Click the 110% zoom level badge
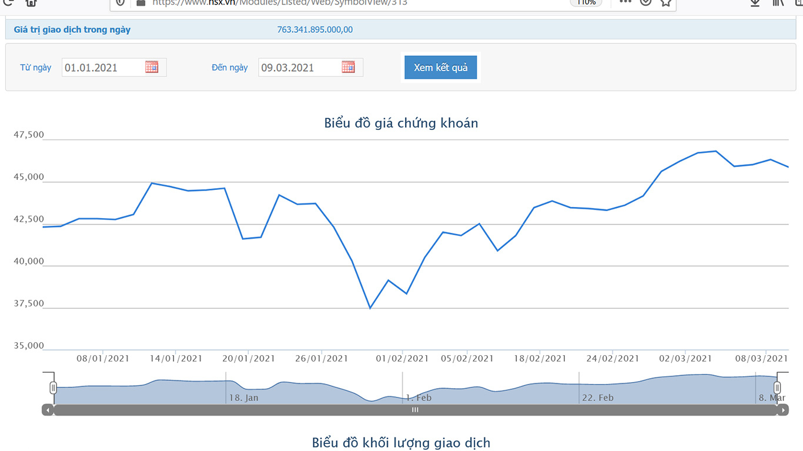Viewport: 803px width, 451px height. pos(585,2)
